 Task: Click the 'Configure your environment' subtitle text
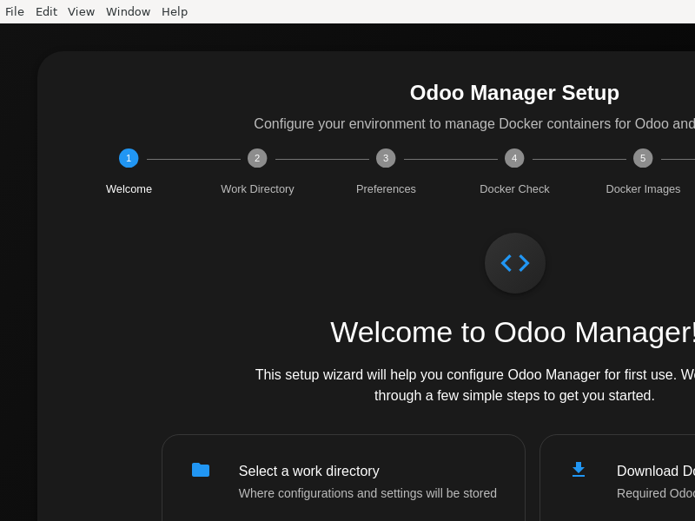pyautogui.click(x=474, y=123)
